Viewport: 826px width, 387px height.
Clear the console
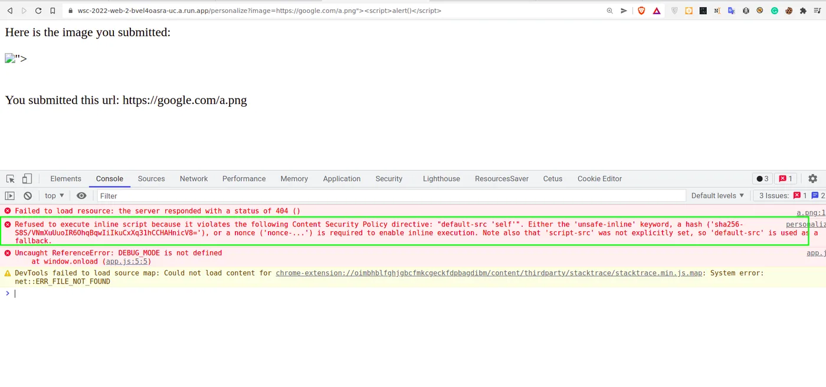[28, 196]
